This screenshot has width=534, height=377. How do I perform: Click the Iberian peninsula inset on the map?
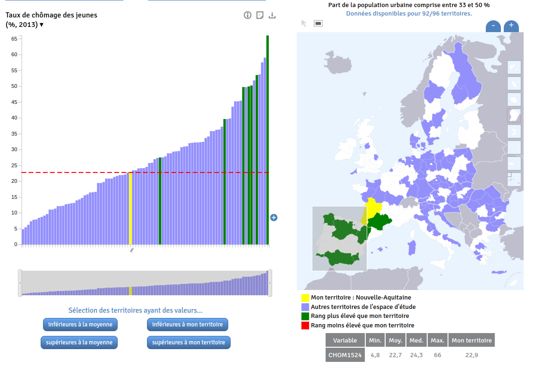339,239
